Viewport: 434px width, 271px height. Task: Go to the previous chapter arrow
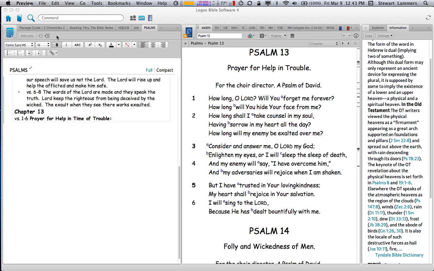343,43
